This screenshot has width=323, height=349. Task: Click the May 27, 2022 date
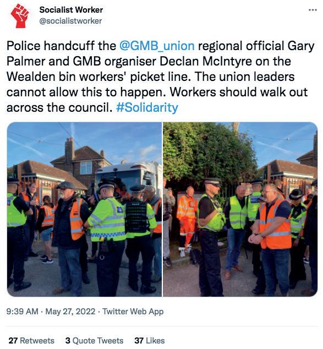coord(70,311)
